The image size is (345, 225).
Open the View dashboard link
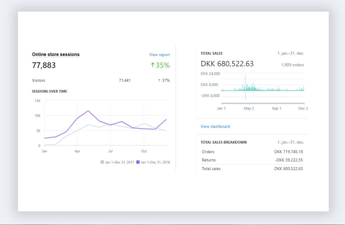click(x=215, y=126)
